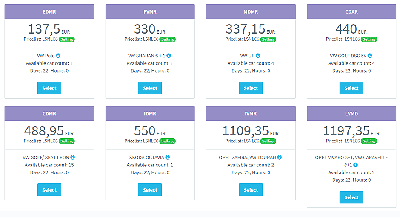Viewport: 400px width, 217px height.
Task: Open the info icon next to VW UP
Action: coord(258,56)
